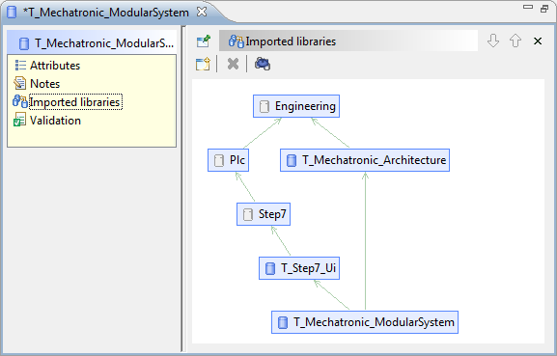Click the delete X toolbar icon
The width and height of the screenshot is (557, 356).
pyautogui.click(x=233, y=64)
